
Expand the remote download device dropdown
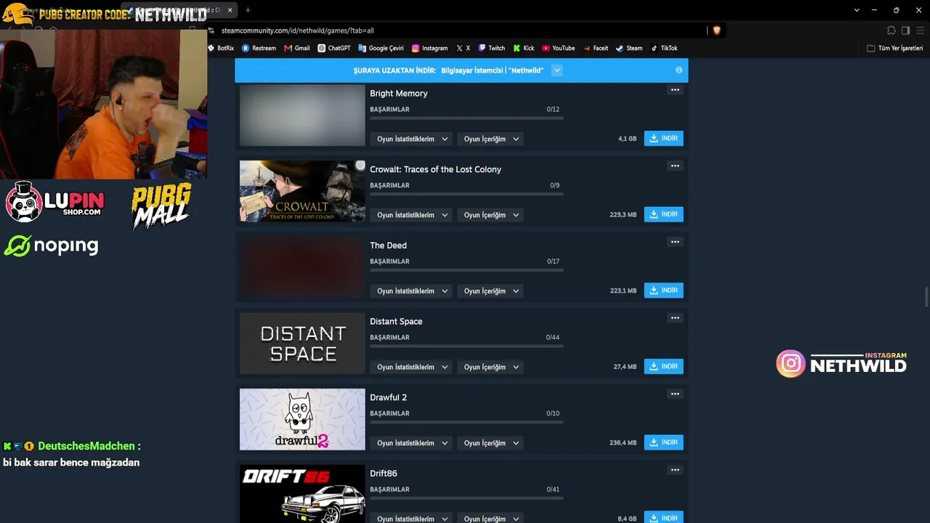point(557,70)
